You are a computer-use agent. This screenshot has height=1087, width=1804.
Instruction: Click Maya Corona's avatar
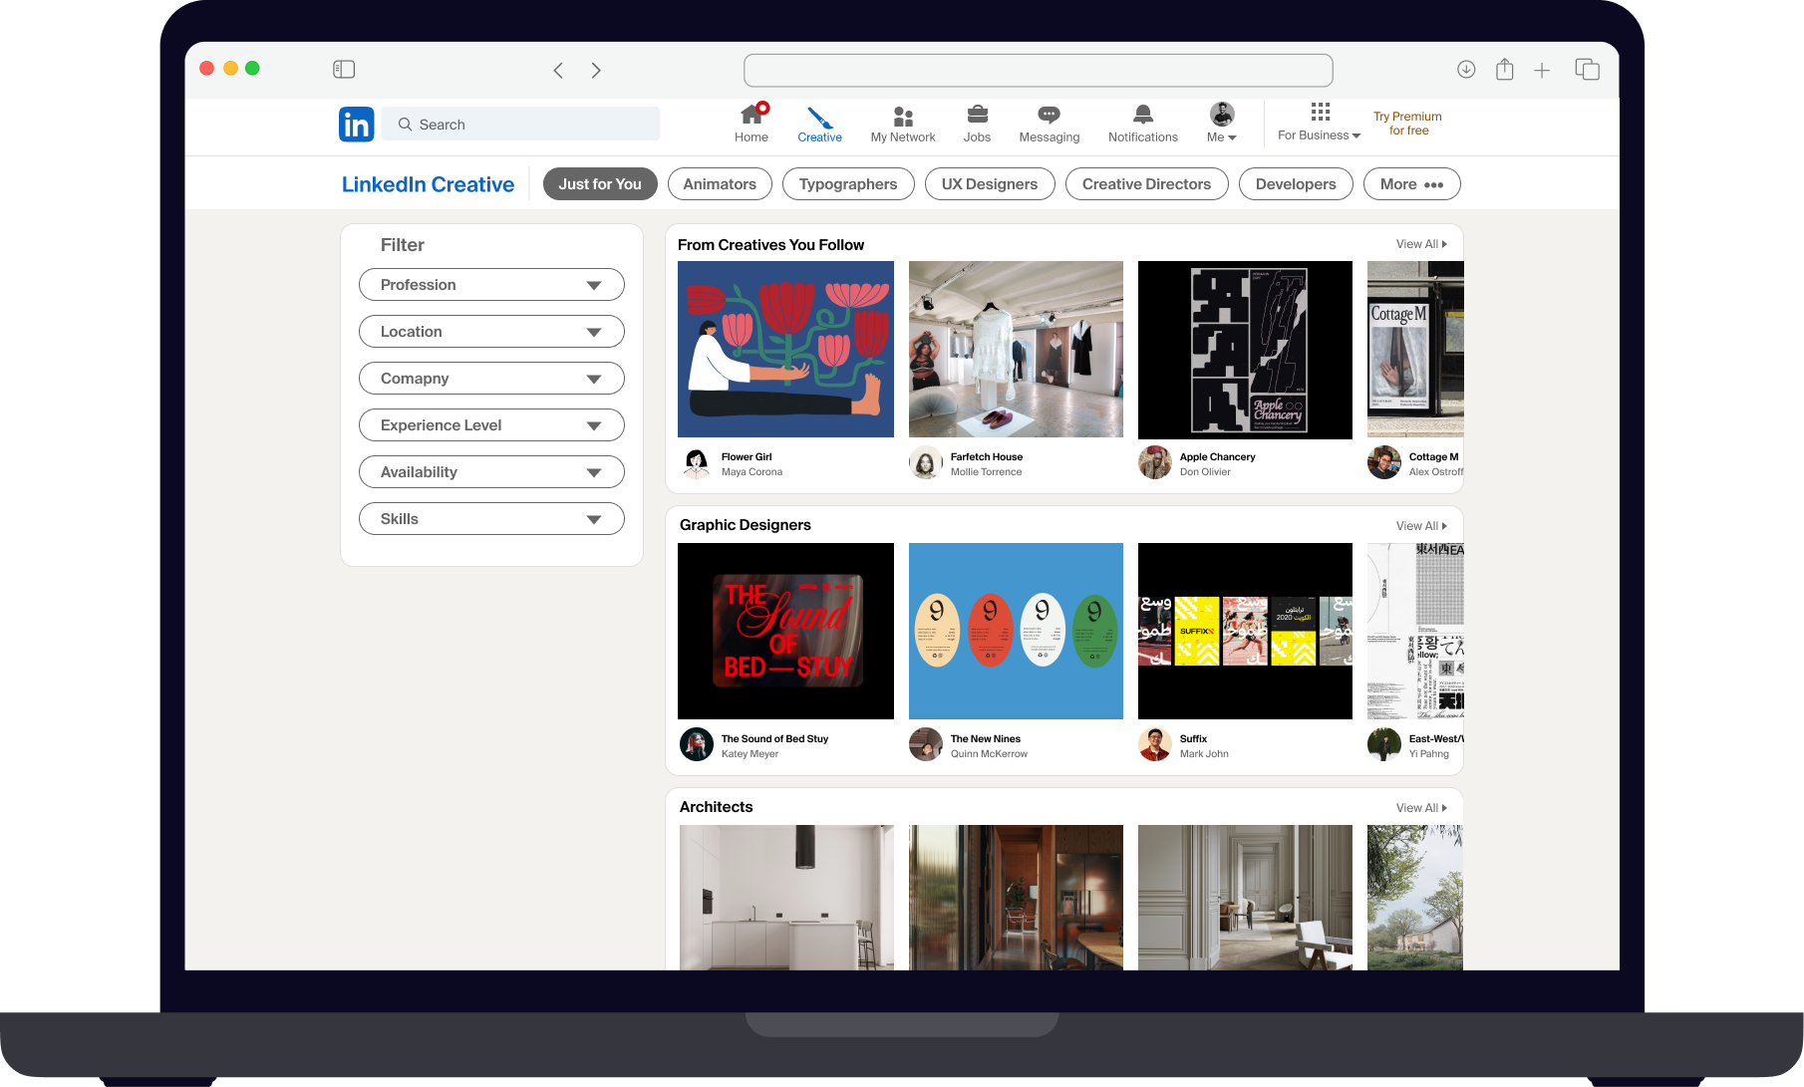click(x=697, y=463)
